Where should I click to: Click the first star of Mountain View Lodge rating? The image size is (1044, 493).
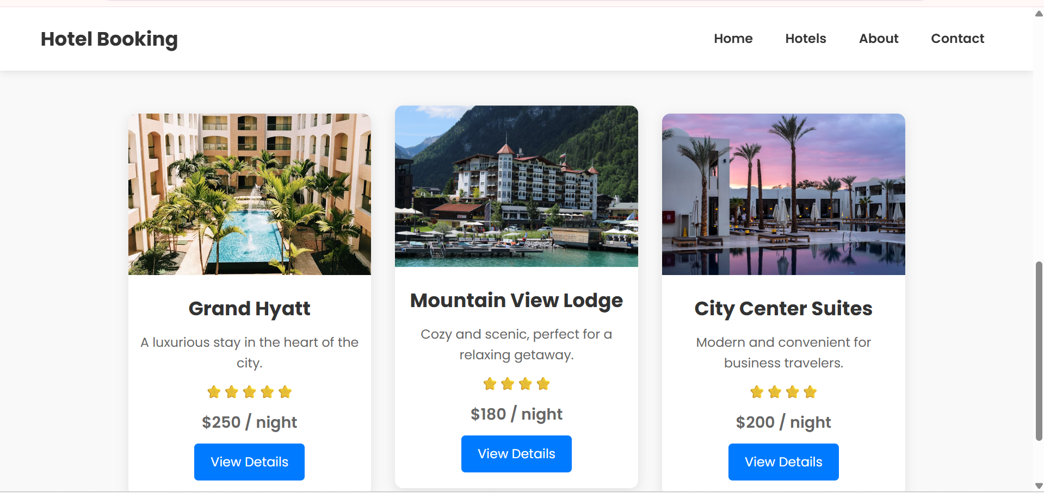[x=490, y=384]
